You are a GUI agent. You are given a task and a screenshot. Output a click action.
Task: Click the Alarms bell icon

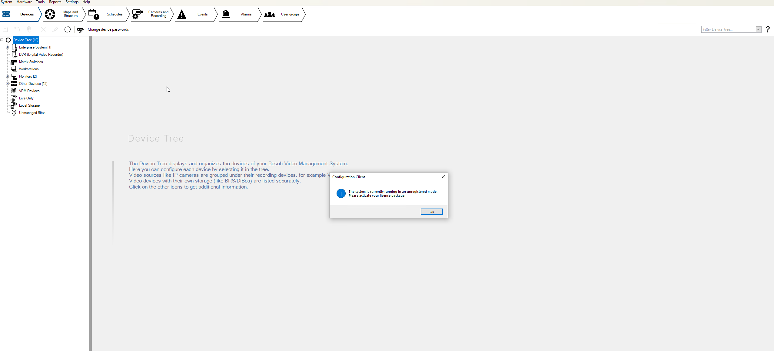pyautogui.click(x=226, y=14)
